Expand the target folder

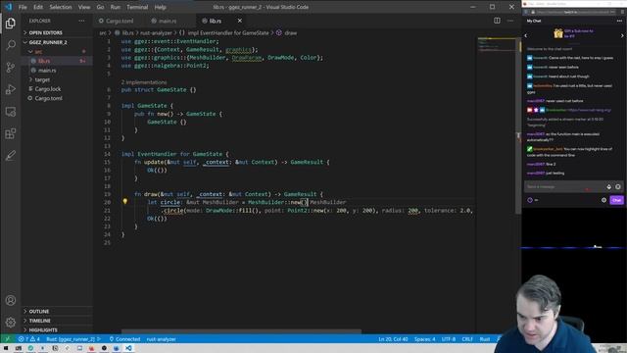(42, 79)
